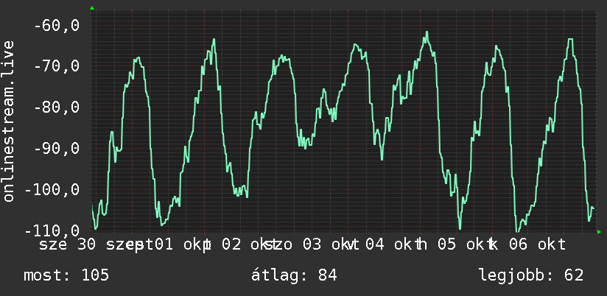
Task: Click the -110,0 axis label
Action: 52,231
